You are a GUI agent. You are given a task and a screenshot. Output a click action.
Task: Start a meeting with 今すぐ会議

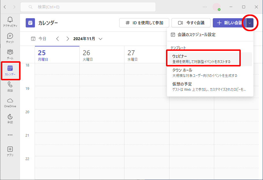click(191, 23)
